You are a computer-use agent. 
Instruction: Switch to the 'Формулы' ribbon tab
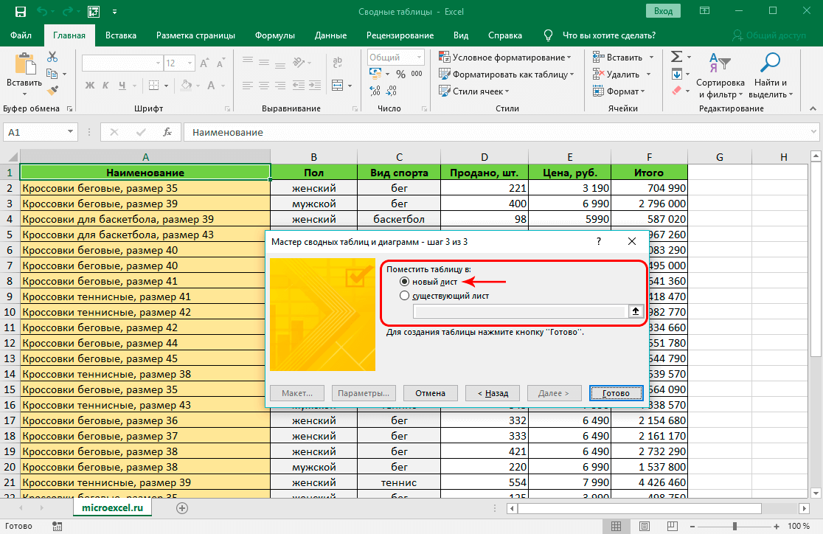pos(274,35)
